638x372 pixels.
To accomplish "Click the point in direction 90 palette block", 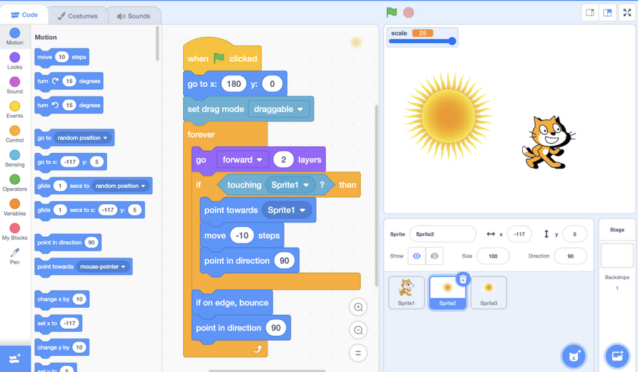I will [67, 242].
